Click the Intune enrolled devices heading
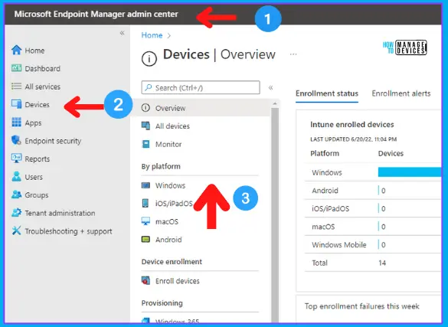Viewport: 448px width, 327px height. [352, 125]
